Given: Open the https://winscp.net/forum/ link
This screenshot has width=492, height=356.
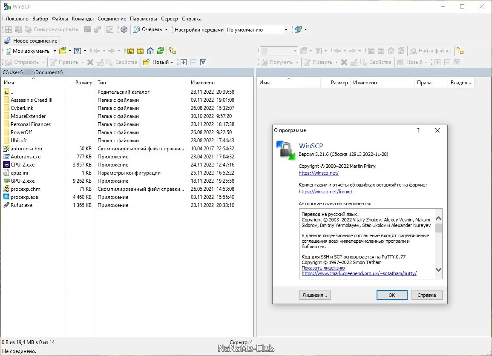Looking at the screenshot, I should pos(325,192).
